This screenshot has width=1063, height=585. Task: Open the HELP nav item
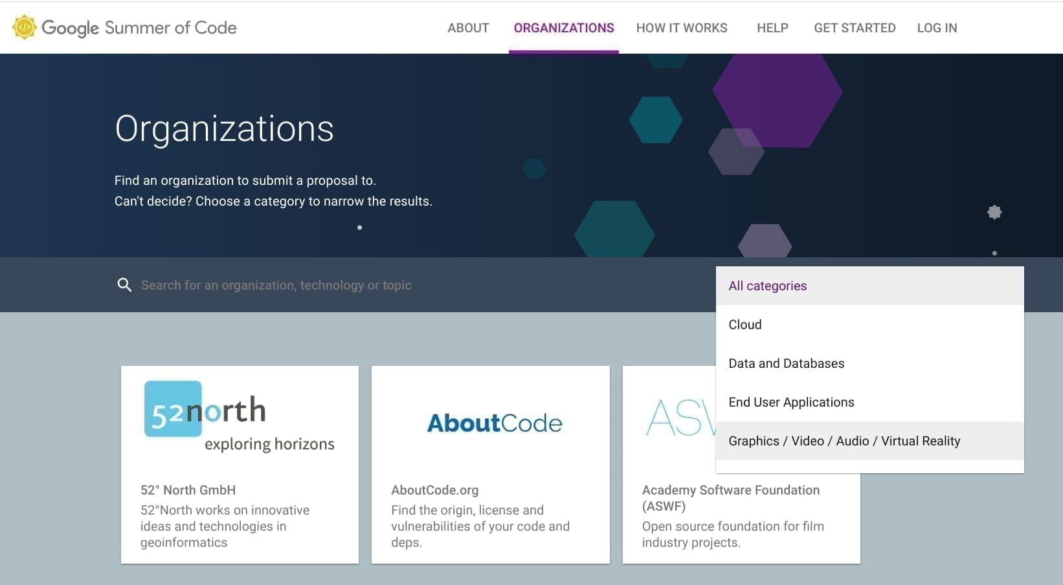772,28
